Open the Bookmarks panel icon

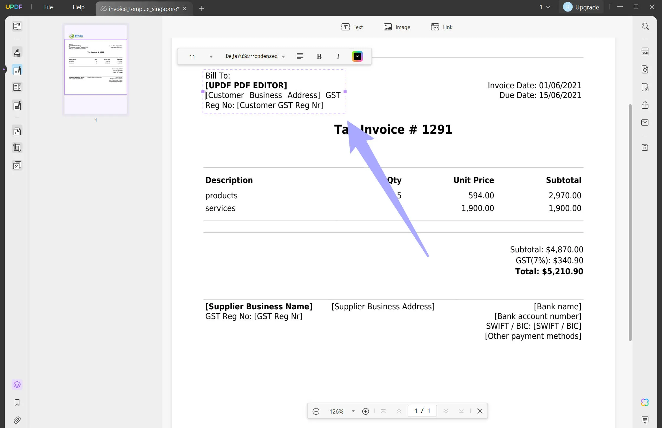click(x=17, y=402)
